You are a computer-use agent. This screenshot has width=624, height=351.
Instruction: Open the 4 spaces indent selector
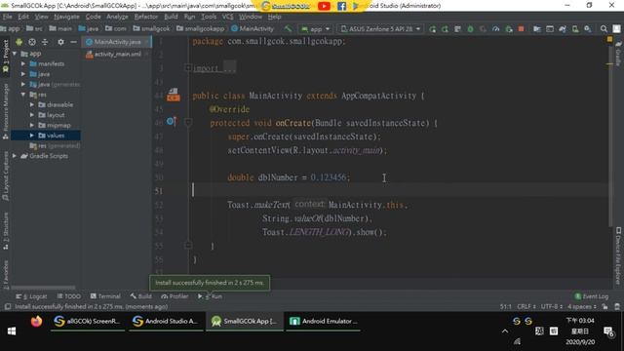(x=582, y=306)
